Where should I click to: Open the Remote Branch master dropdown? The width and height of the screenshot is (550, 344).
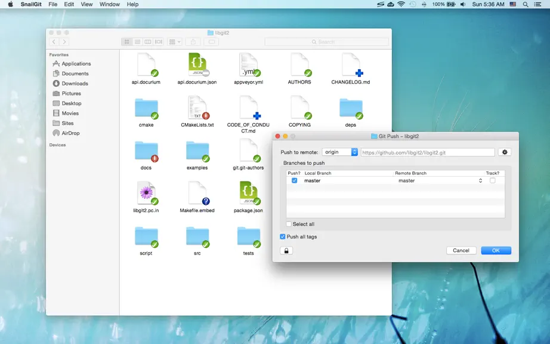[x=440, y=180]
